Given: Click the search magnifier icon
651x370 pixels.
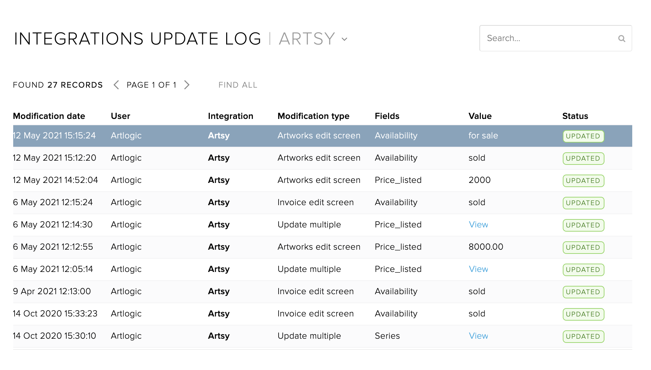Looking at the screenshot, I should pos(621,39).
